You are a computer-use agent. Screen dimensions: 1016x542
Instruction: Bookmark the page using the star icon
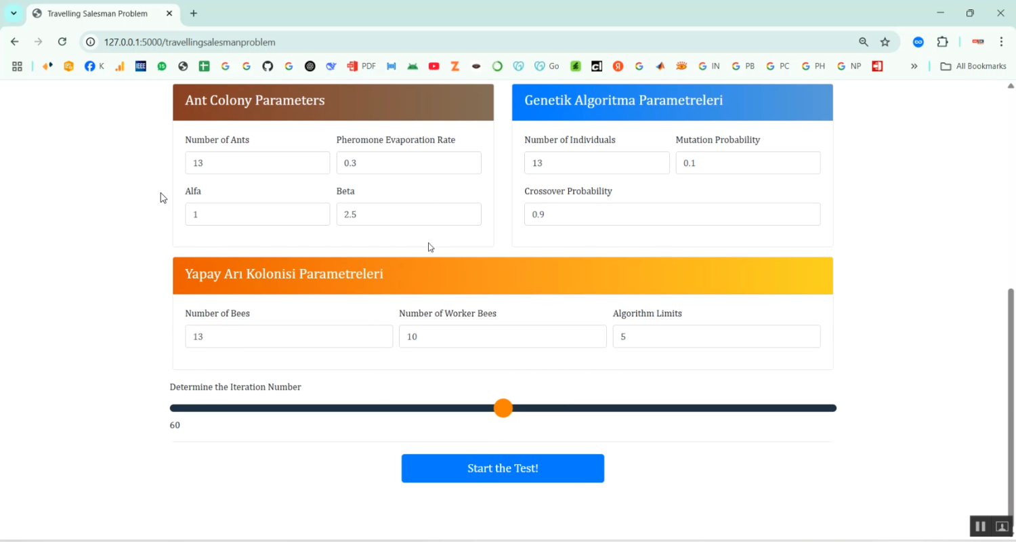(x=885, y=41)
